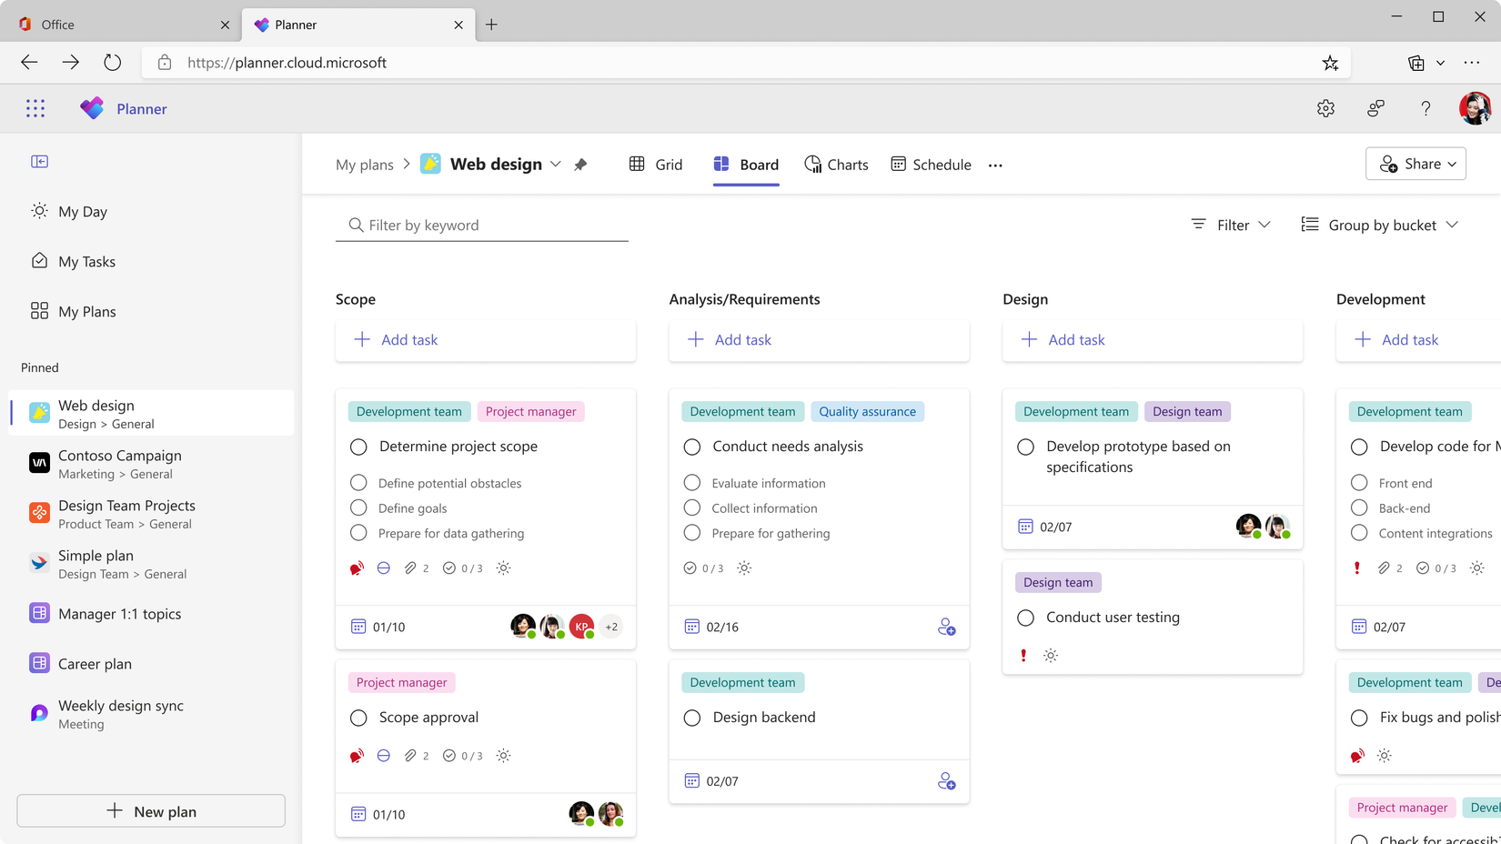The width and height of the screenshot is (1501, 844).
Task: Click the assign-person icon on Design backend card
Action: (947, 780)
